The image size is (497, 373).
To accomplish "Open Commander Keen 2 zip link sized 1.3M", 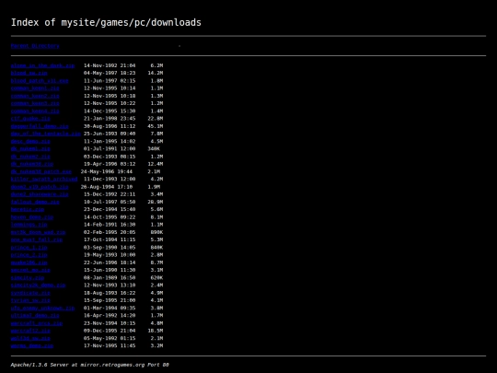I will (x=35, y=96).
